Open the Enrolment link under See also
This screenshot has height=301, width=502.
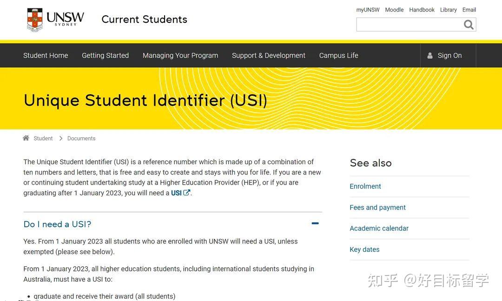pos(365,186)
